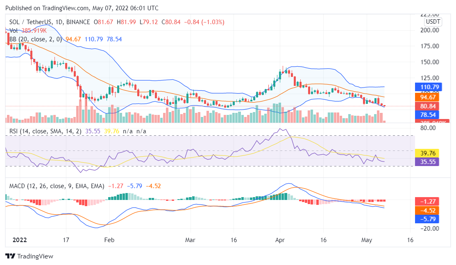Screen dimensions: 456x265
Task: Click the red -1.27 MACD histogram label
Action: [x=427, y=201]
